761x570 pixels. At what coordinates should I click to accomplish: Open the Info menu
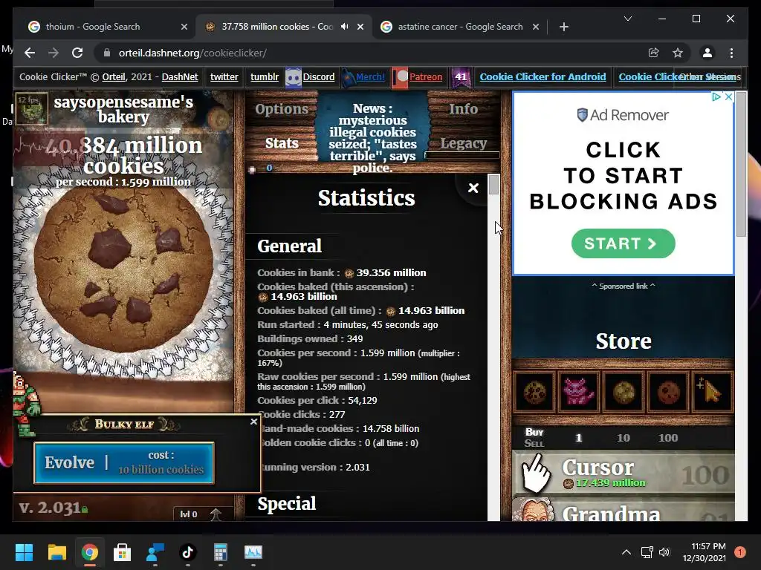coord(463,108)
